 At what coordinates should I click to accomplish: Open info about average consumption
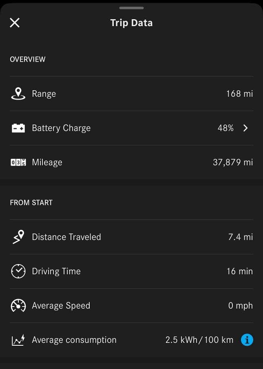[247, 340]
